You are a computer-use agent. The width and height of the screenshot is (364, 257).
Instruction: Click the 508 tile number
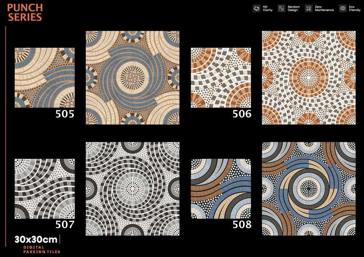click(242, 224)
